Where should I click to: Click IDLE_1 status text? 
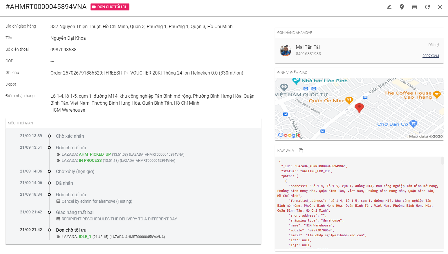(85, 237)
